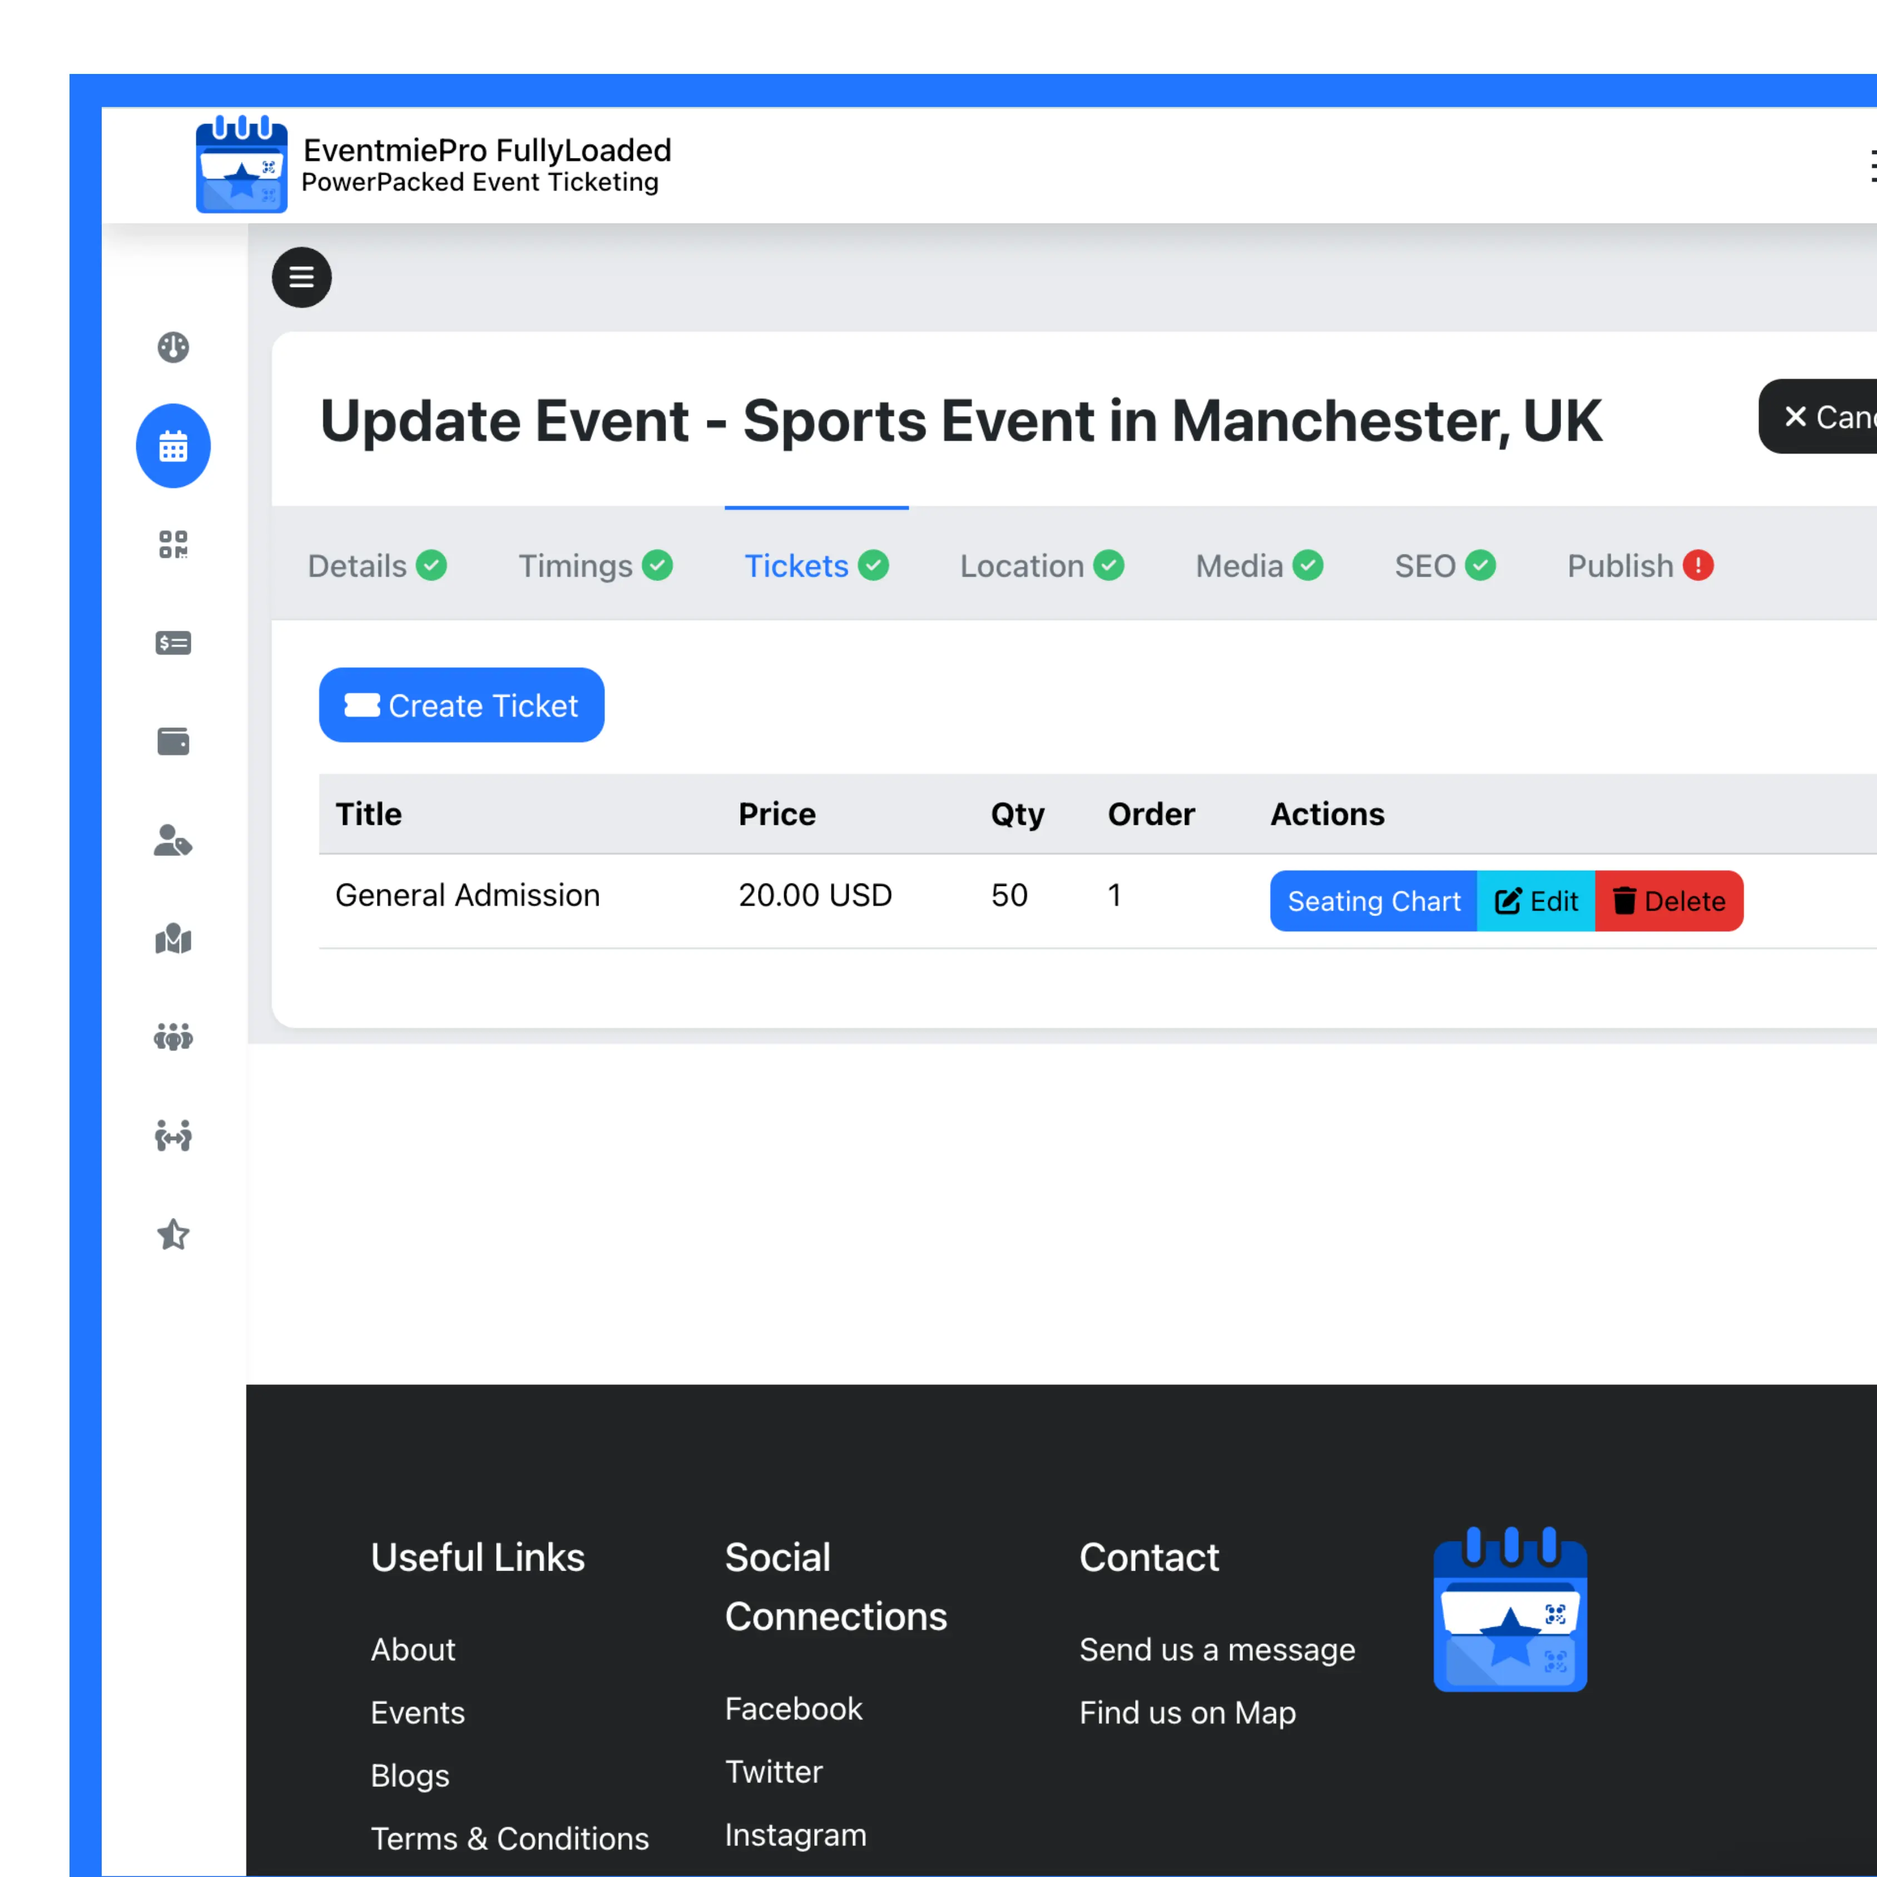This screenshot has height=1877, width=1877.
Task: Click the EventmiePro calendar logo in header
Action: [x=241, y=164]
